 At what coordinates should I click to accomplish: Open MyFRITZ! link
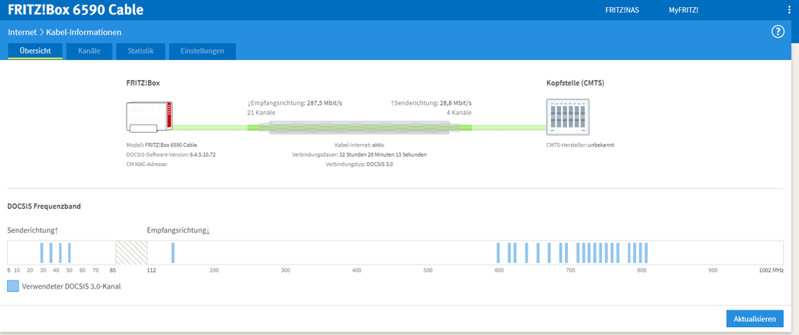click(684, 10)
